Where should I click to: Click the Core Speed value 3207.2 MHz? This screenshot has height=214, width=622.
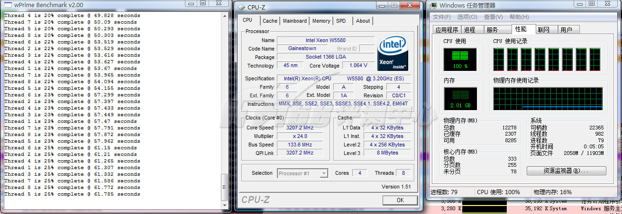[300, 128]
